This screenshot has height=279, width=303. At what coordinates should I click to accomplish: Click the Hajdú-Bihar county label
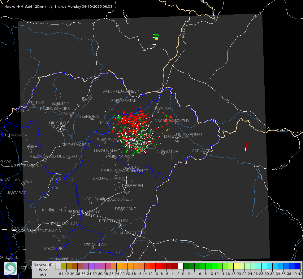pos(77,196)
